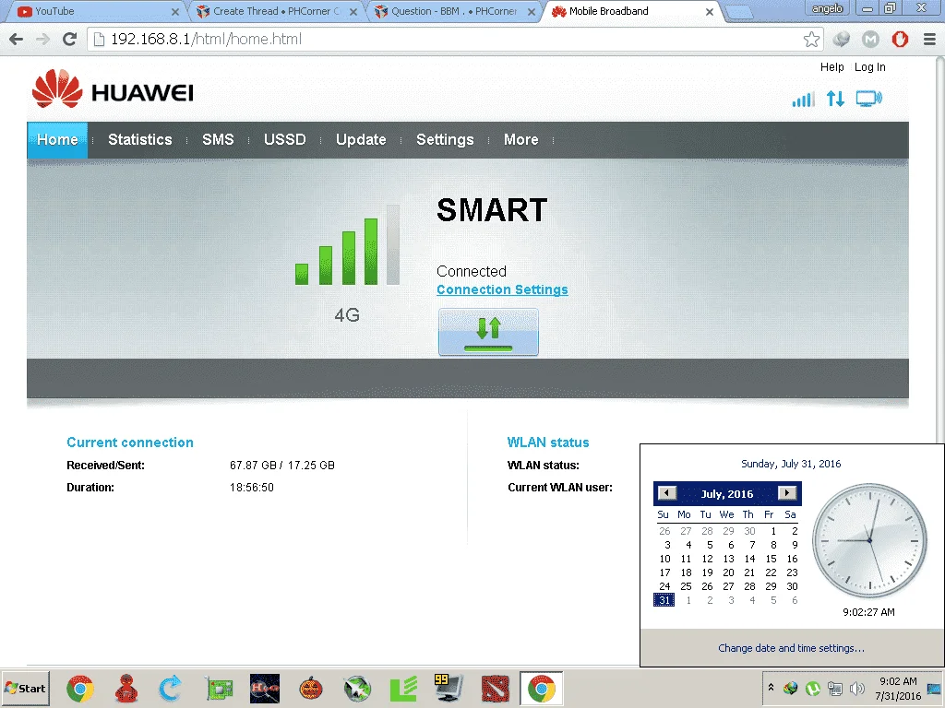Click the angelo profile button

[x=826, y=8]
